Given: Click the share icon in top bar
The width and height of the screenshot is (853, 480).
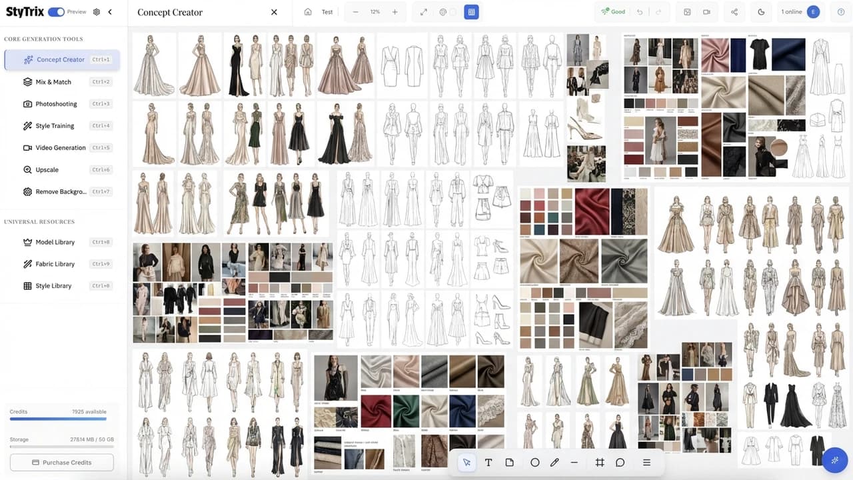Looking at the screenshot, I should coord(734,12).
